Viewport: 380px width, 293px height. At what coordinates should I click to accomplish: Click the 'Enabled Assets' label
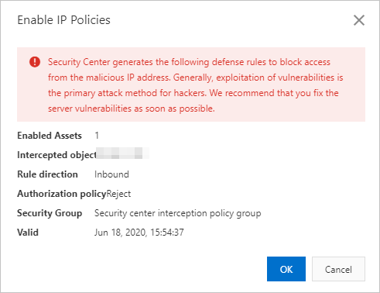(50, 136)
